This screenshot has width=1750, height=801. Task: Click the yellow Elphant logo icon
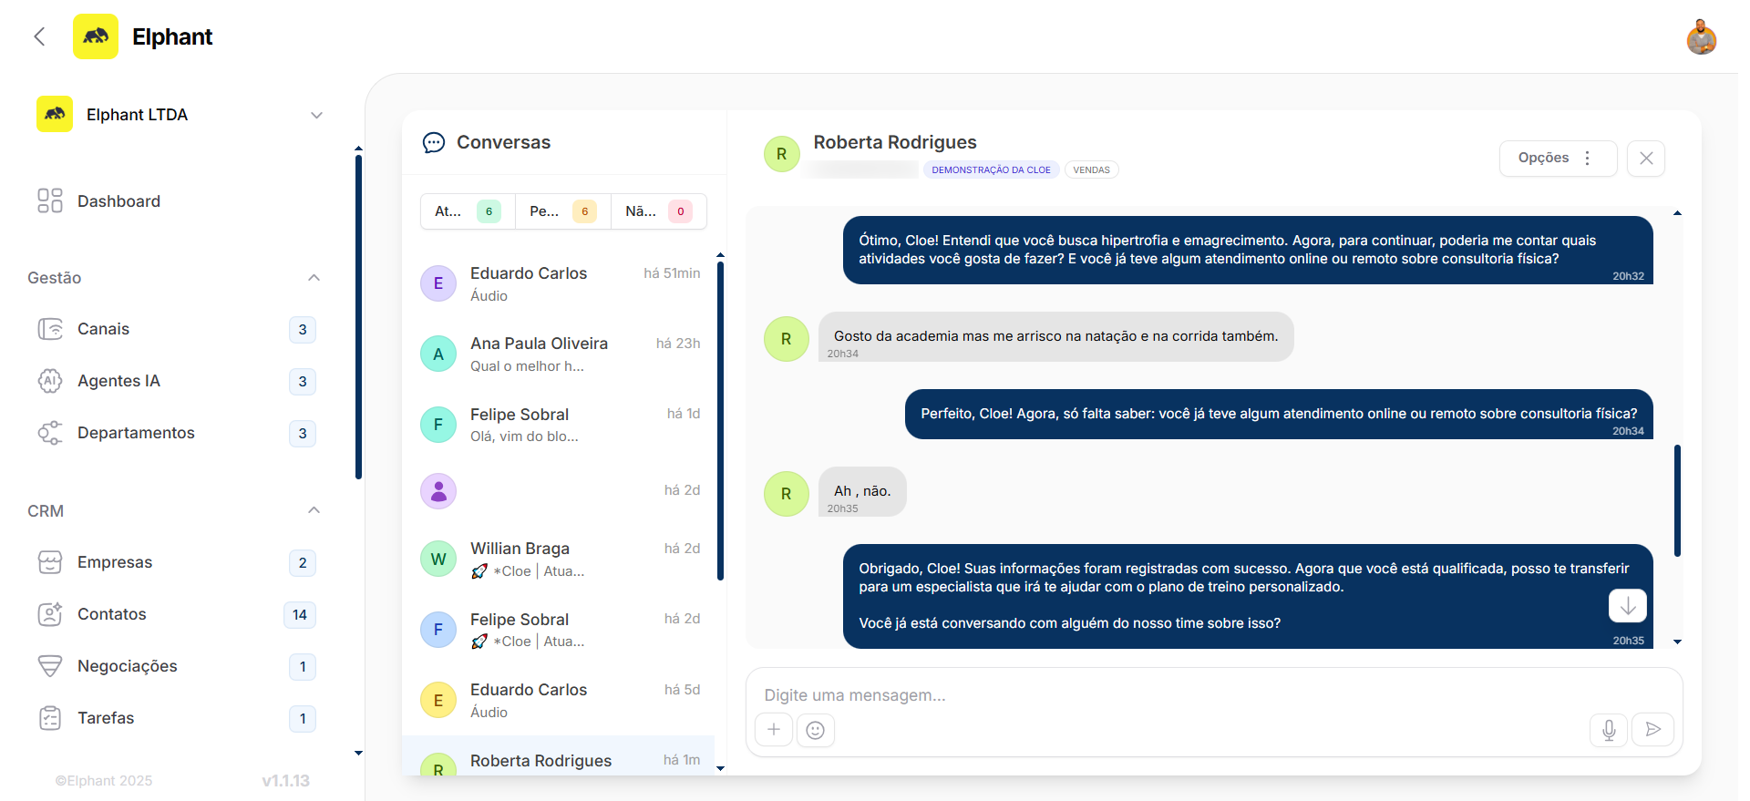(x=96, y=36)
